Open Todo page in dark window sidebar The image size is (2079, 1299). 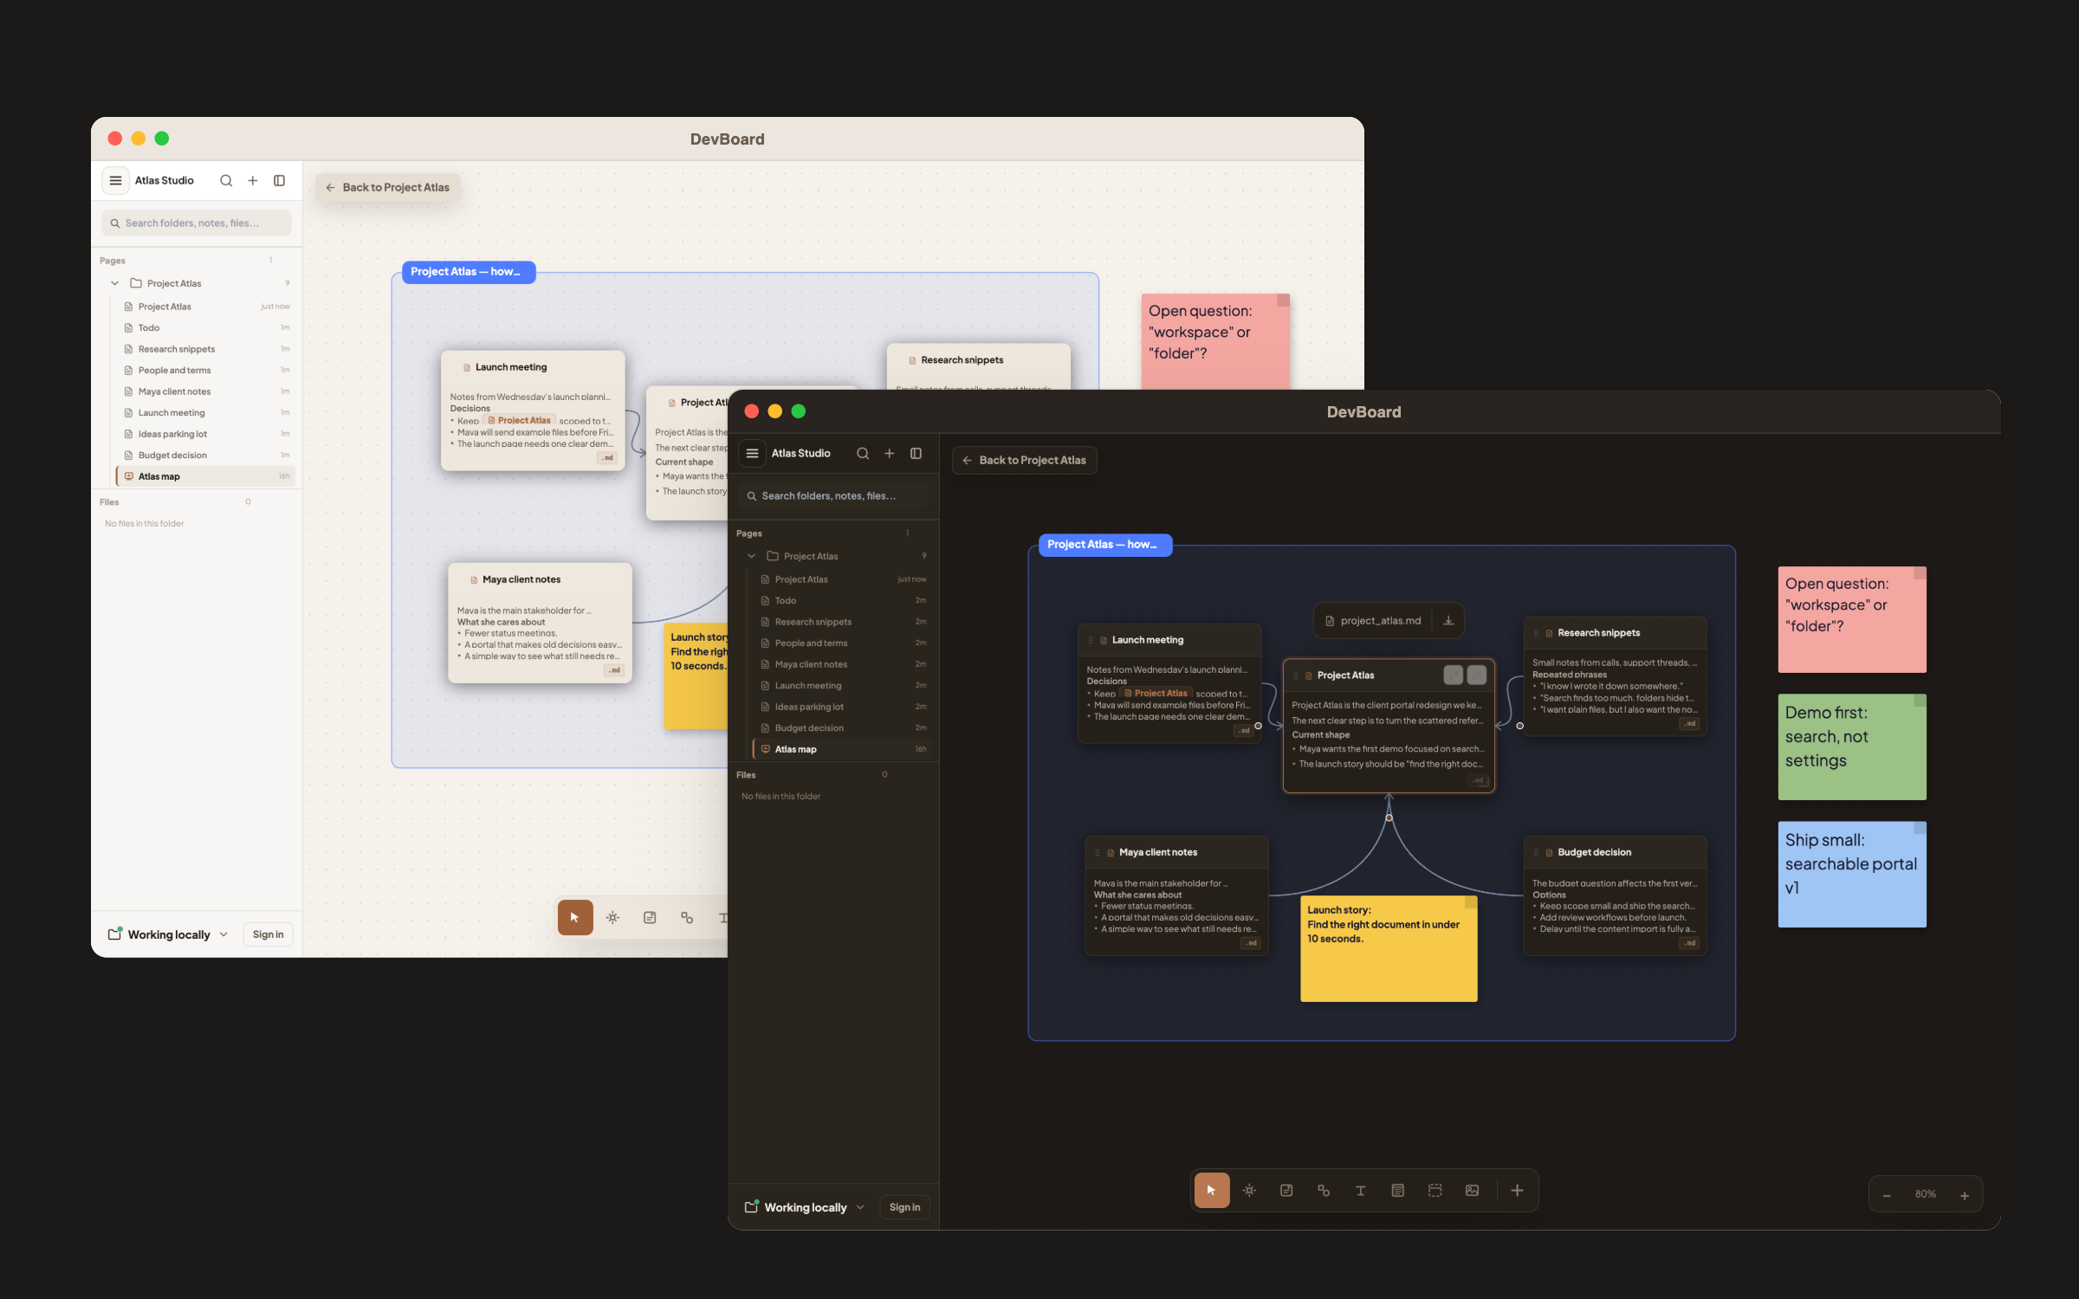point(843,600)
